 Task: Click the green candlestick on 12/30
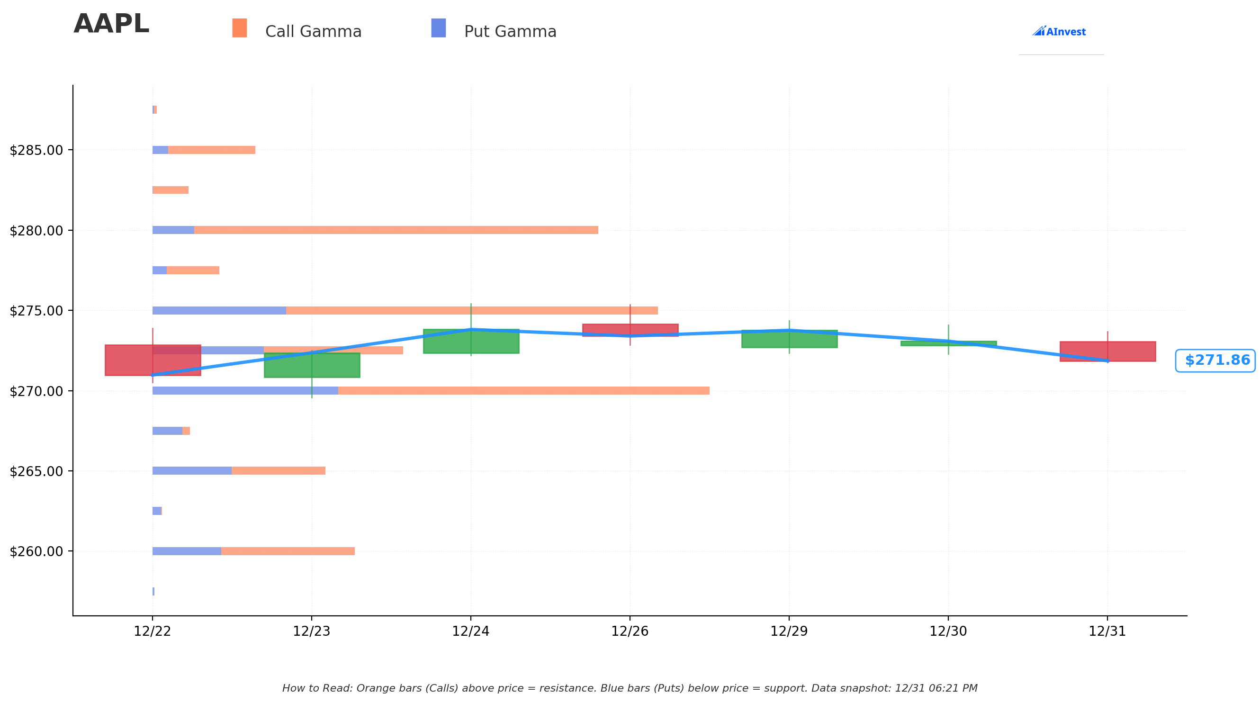pos(948,343)
